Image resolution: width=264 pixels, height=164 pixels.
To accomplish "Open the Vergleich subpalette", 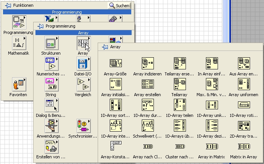I will 83,84.
